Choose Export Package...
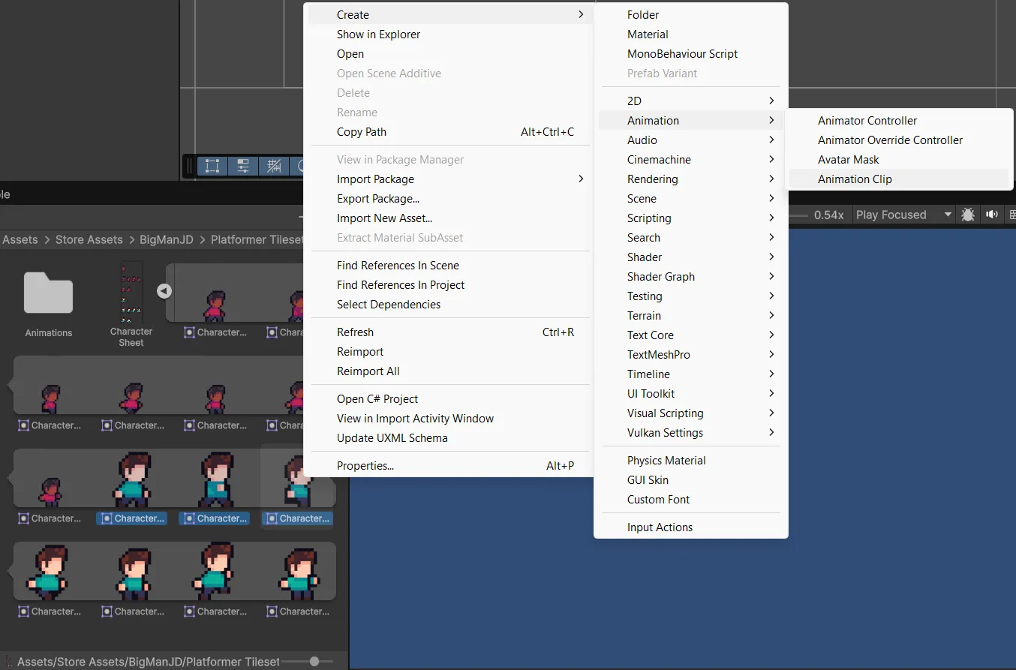The height and width of the screenshot is (670, 1016). (x=450, y=199)
